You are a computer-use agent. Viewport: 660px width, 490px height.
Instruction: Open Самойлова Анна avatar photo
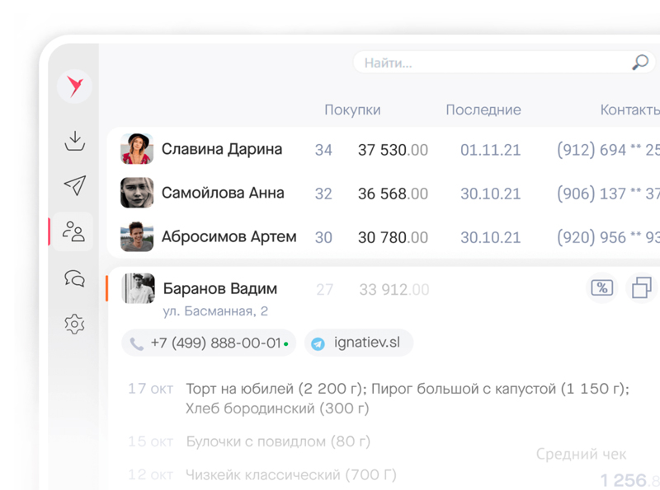[137, 193]
